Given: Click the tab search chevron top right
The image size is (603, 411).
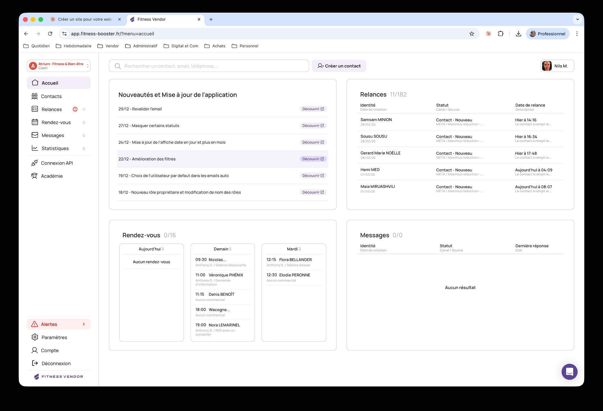Looking at the screenshot, I should (578, 19).
